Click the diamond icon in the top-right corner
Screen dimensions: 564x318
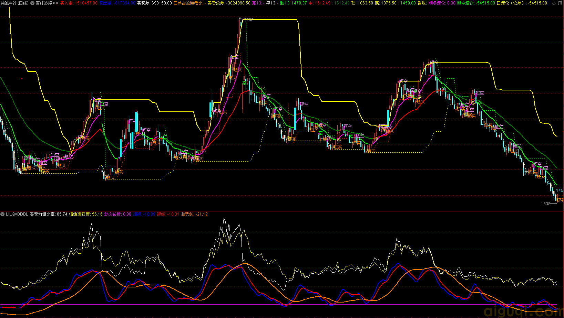point(554,3)
